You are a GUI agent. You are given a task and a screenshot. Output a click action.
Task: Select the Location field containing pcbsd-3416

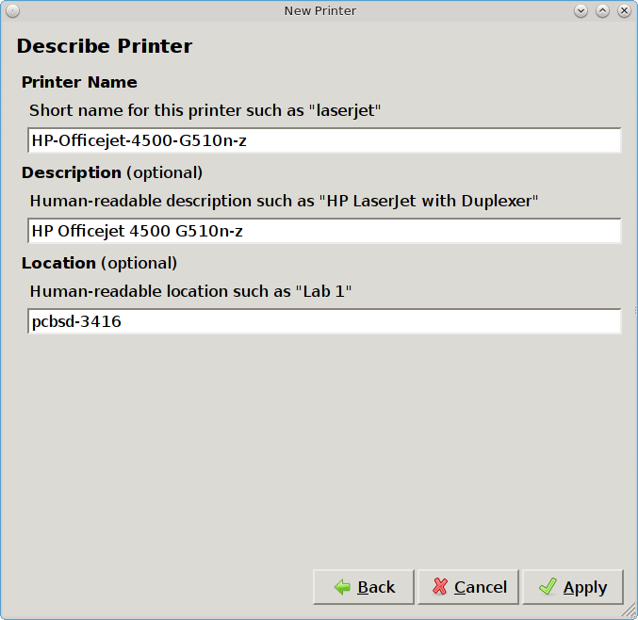click(x=324, y=321)
